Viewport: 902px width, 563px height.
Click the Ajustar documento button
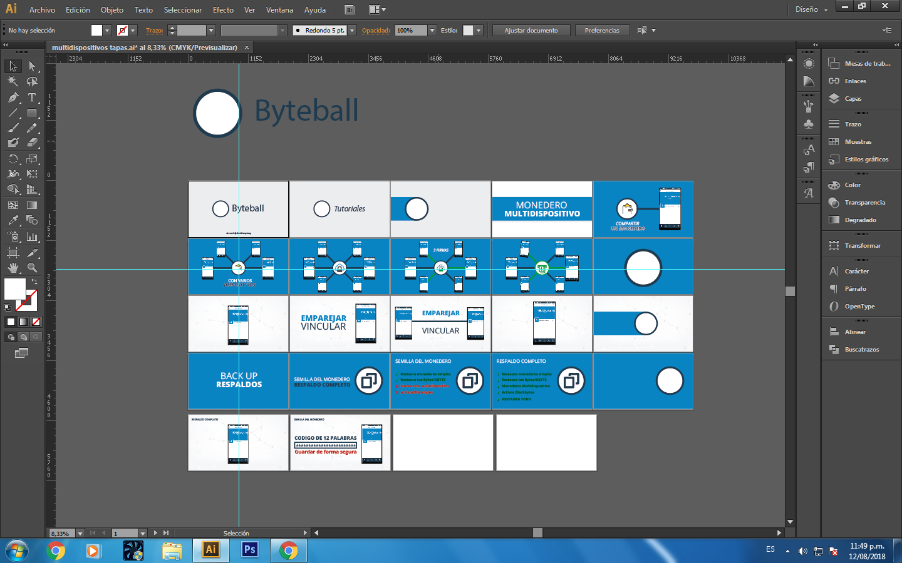point(531,31)
